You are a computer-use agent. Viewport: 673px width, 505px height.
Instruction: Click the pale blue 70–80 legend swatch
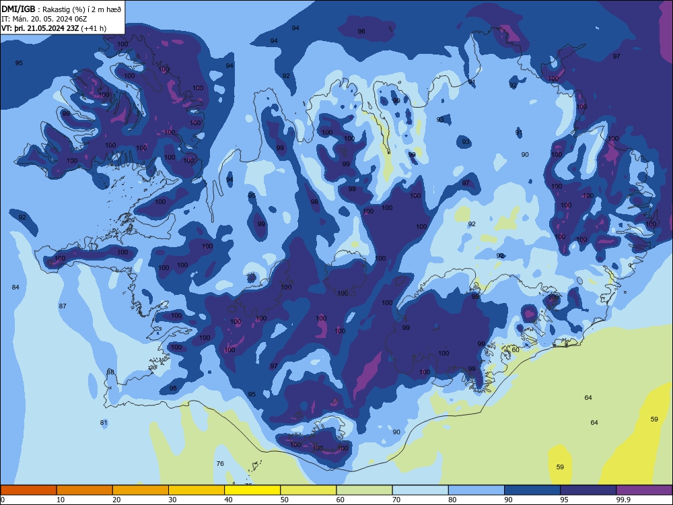pos(420,490)
